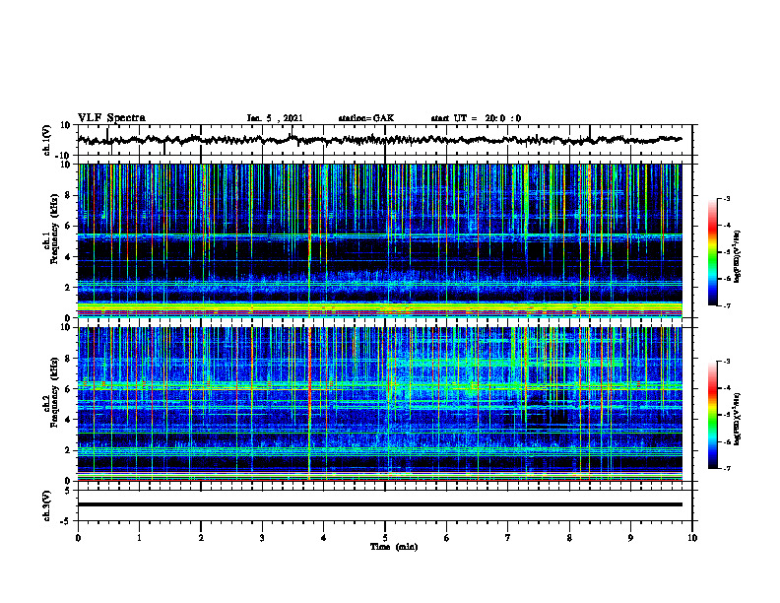Click the ch.1 color bar "log(PSD)" units label
The width and height of the screenshot is (780, 603).
(738, 256)
